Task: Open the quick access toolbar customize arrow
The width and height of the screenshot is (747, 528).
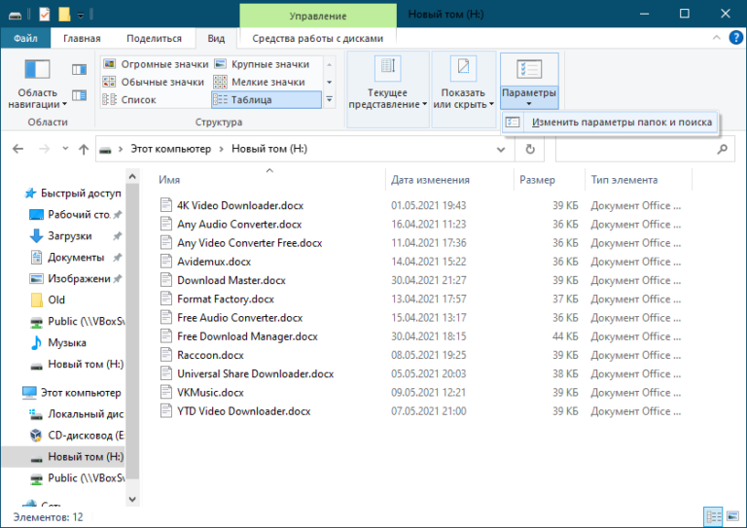Action: coord(81,16)
